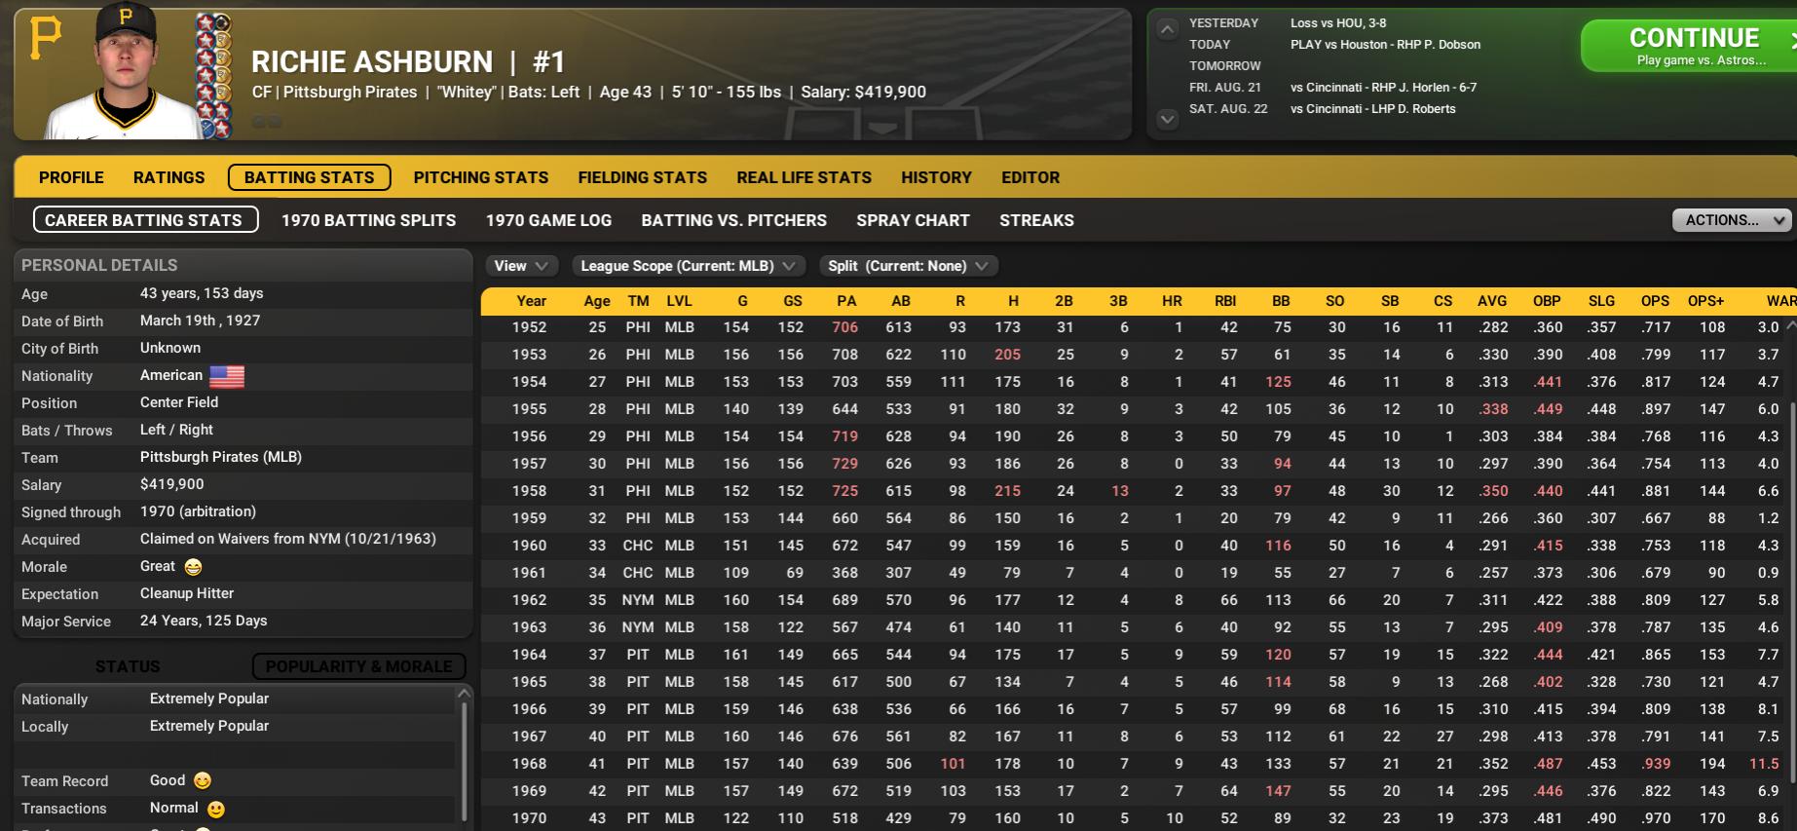
Task: Click the Transactions Normal smiley icon
Action: pyautogui.click(x=216, y=809)
